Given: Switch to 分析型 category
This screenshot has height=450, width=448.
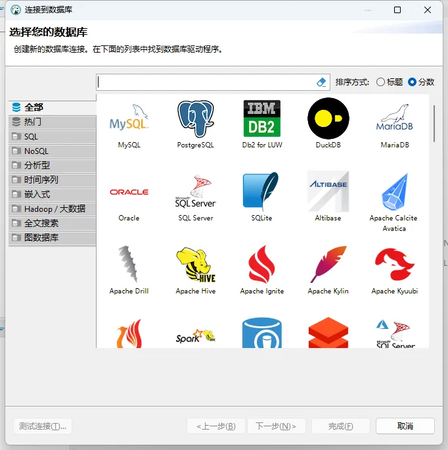Looking at the screenshot, I should click(52, 165).
